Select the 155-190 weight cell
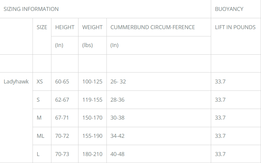 point(92,136)
